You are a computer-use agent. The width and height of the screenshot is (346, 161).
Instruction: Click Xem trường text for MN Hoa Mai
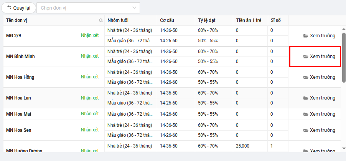tap(323, 114)
